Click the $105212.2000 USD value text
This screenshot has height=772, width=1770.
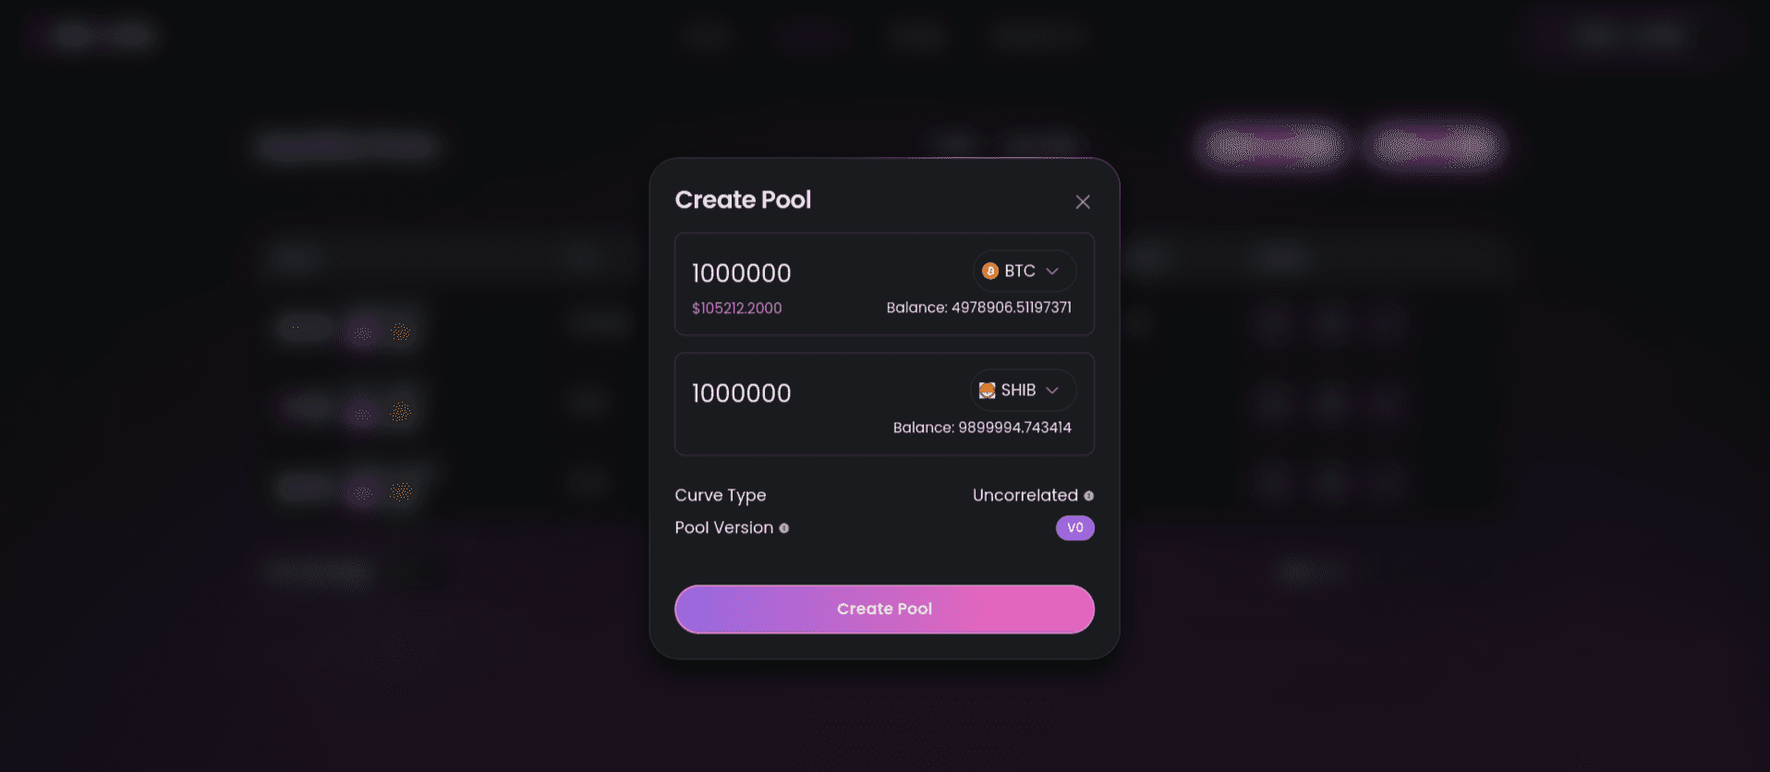(736, 308)
